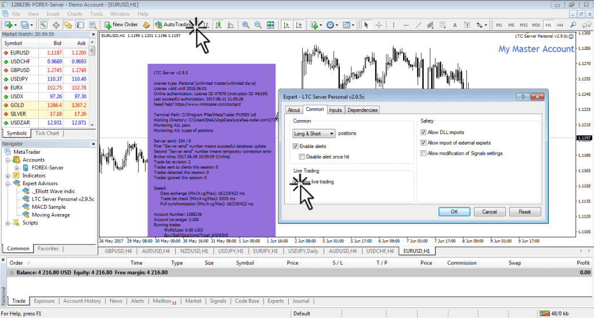Expand the Scripts tree node
This screenshot has height=318, width=594.
[x=8, y=223]
